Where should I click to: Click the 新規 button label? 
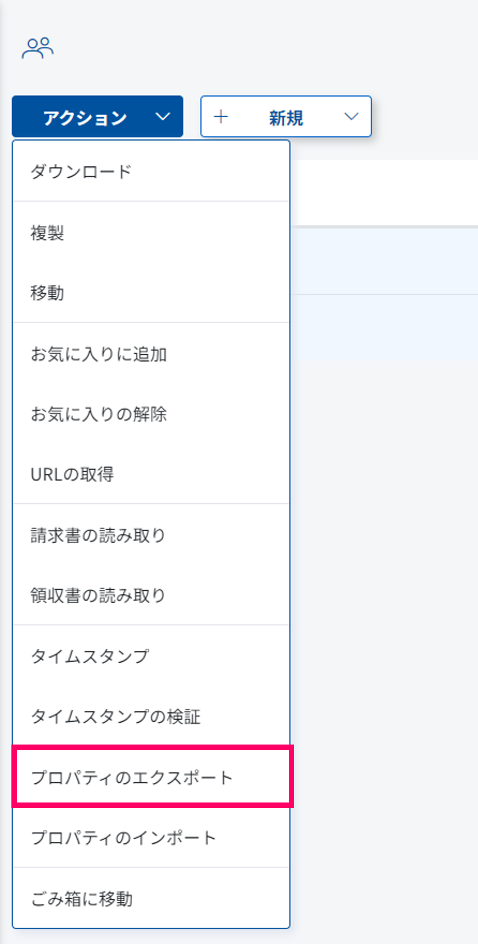pos(286,117)
